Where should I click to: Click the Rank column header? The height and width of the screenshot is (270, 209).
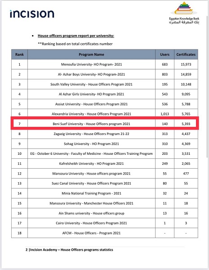[x=19, y=54]
